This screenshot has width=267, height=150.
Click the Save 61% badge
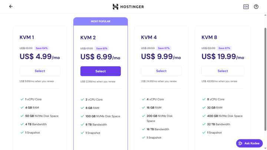102,49
